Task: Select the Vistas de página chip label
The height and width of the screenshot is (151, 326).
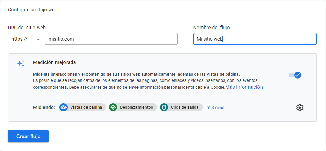Action: tap(86, 107)
